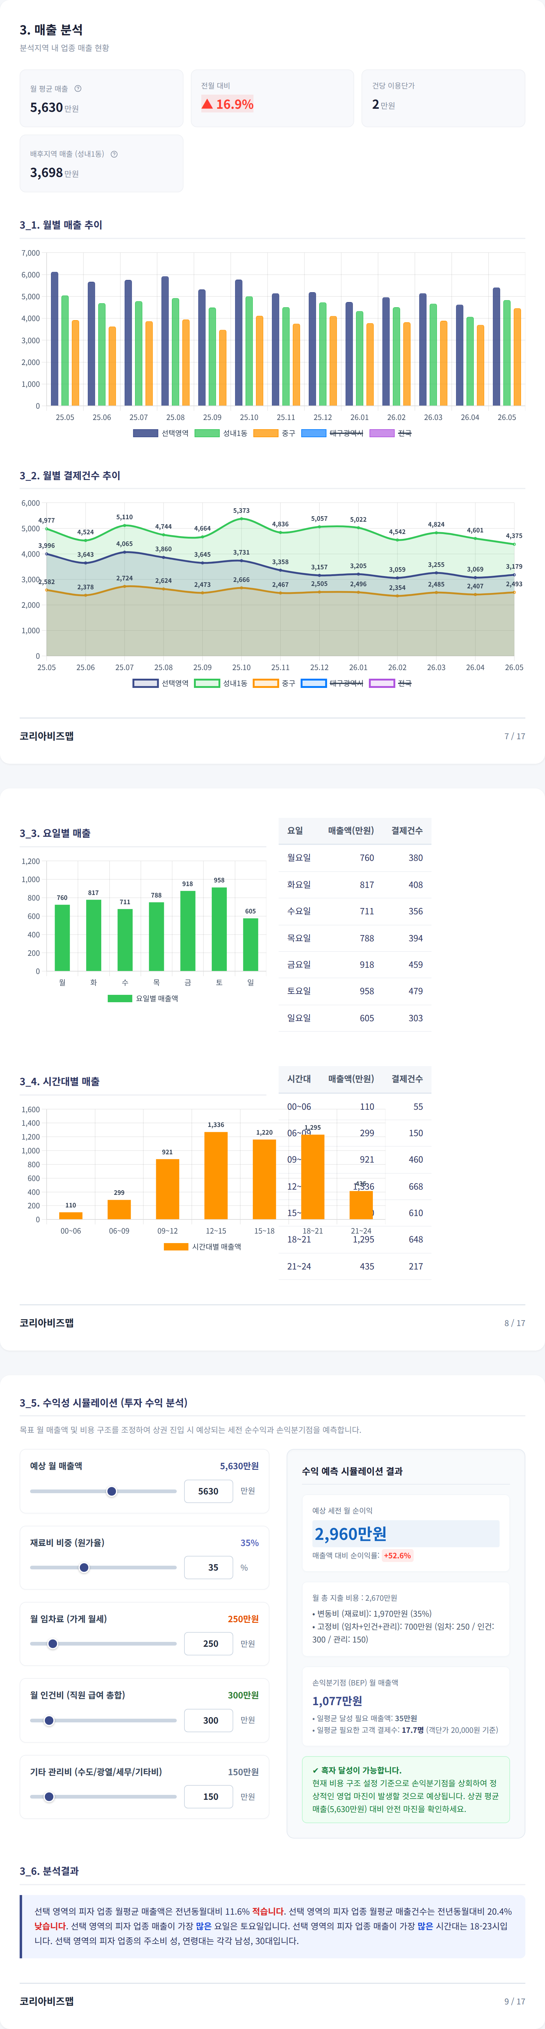Click the 25.05 선택영역 bar in monthly sales chart

point(54,339)
